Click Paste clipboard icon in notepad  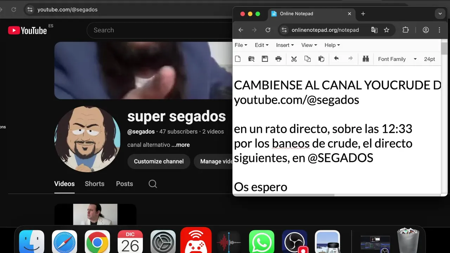pyautogui.click(x=321, y=59)
